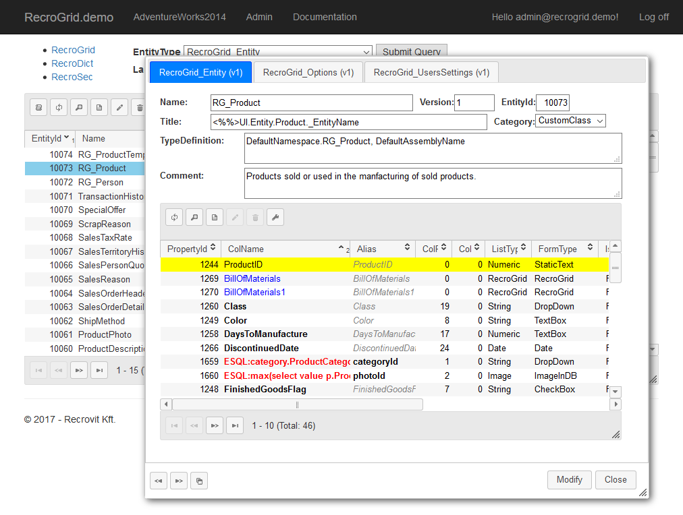Image resolution: width=683 pixels, height=515 pixels.
Task: Click the scroll icon in the entity toolbar
Action: [38, 107]
